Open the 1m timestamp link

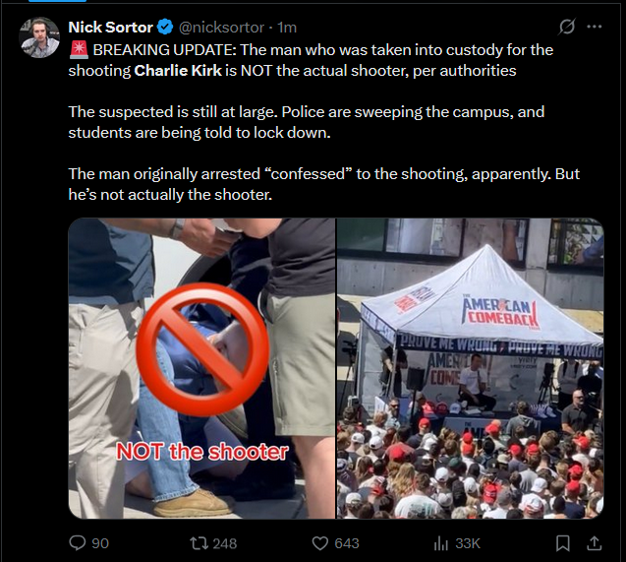point(287,28)
